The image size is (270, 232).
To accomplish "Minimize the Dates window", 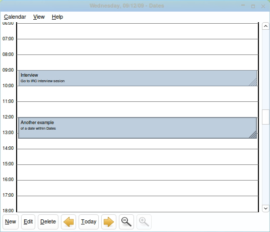I will click(243, 6).
